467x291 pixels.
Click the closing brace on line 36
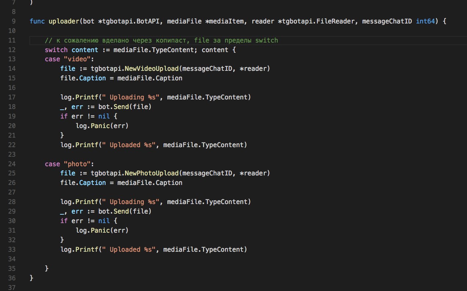click(x=32, y=278)
